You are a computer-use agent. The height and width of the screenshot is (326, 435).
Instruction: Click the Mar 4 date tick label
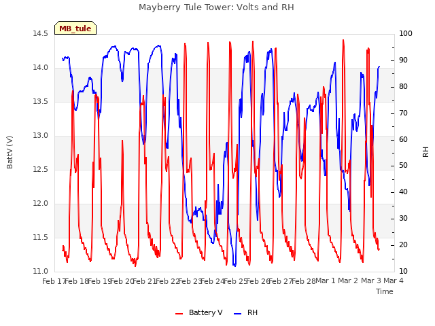coord(394,280)
